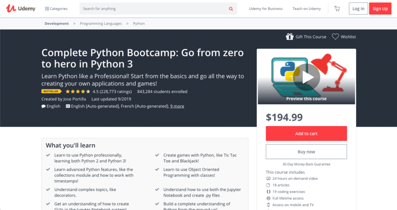Image resolution: width=397 pixels, height=210 pixels.
Task: Click the coding exercises braces icon
Action: pyautogui.click(x=268, y=192)
